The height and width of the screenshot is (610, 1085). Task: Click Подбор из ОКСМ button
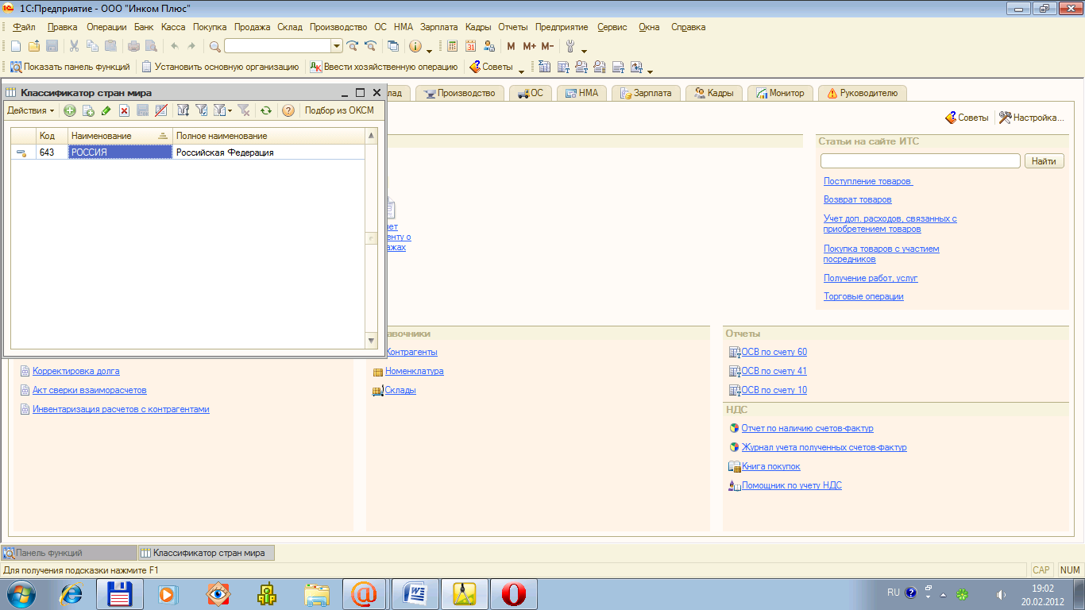pos(339,110)
